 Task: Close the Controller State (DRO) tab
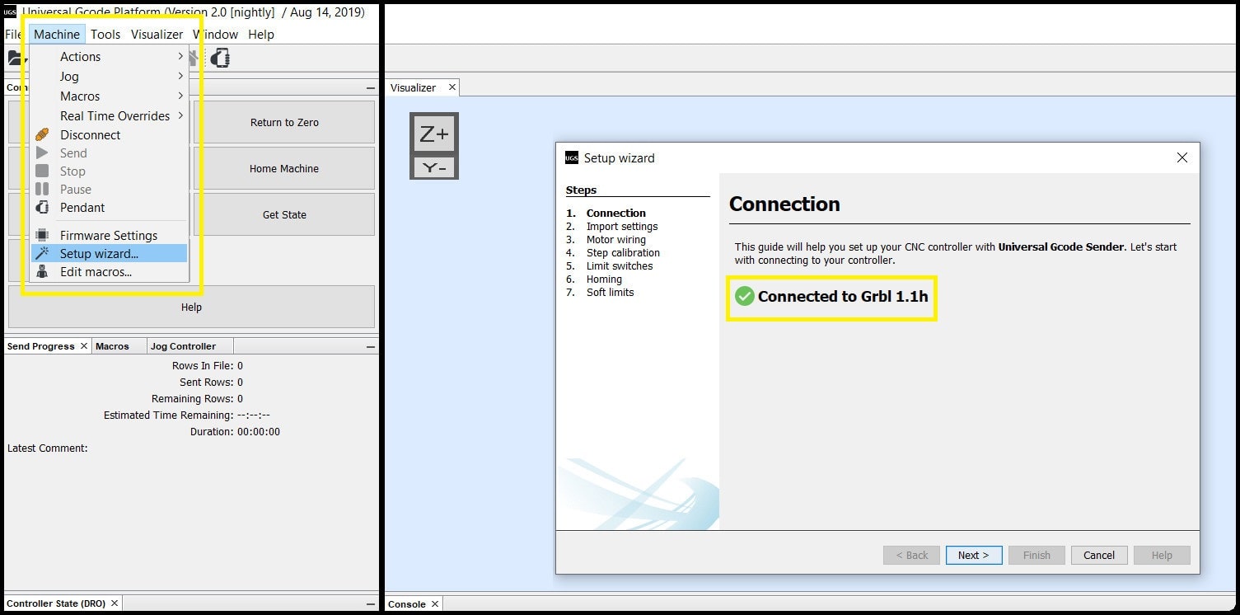[x=115, y=603]
